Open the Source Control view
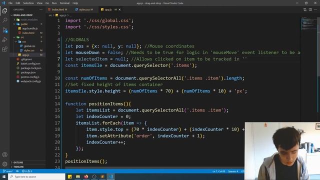 pyautogui.click(x=4, y=30)
